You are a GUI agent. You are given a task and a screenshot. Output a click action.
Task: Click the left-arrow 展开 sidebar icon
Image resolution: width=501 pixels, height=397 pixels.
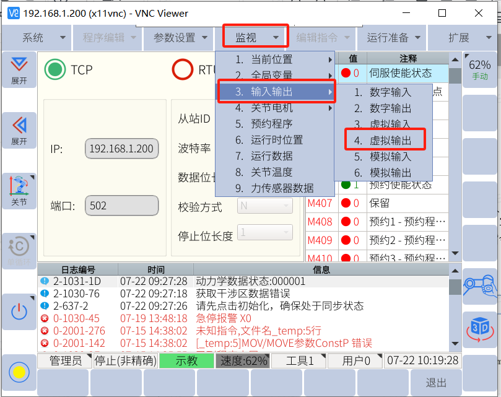point(19,130)
